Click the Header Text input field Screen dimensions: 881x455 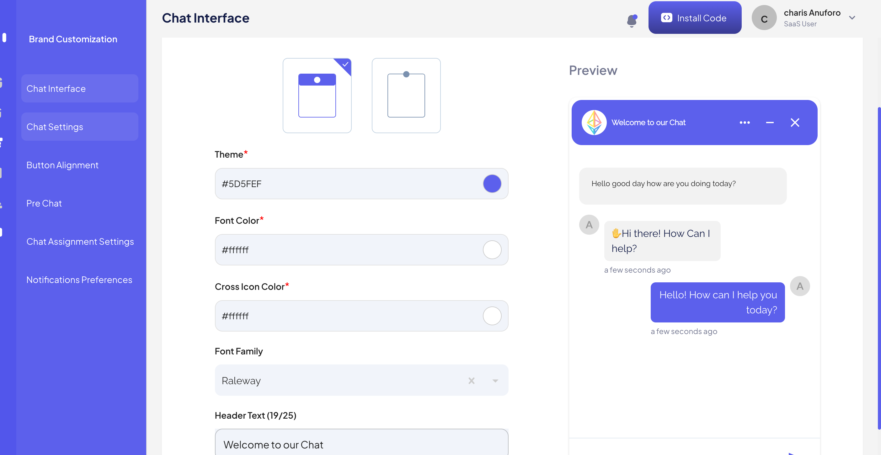(361, 444)
